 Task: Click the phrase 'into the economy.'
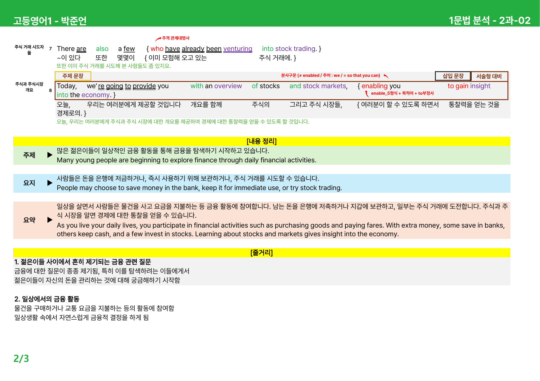pos(84,95)
